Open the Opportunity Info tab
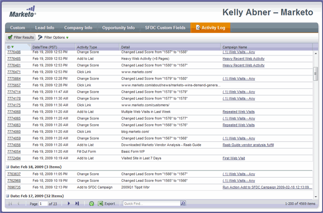The height and width of the screenshot is (213, 323). [x=118, y=28]
